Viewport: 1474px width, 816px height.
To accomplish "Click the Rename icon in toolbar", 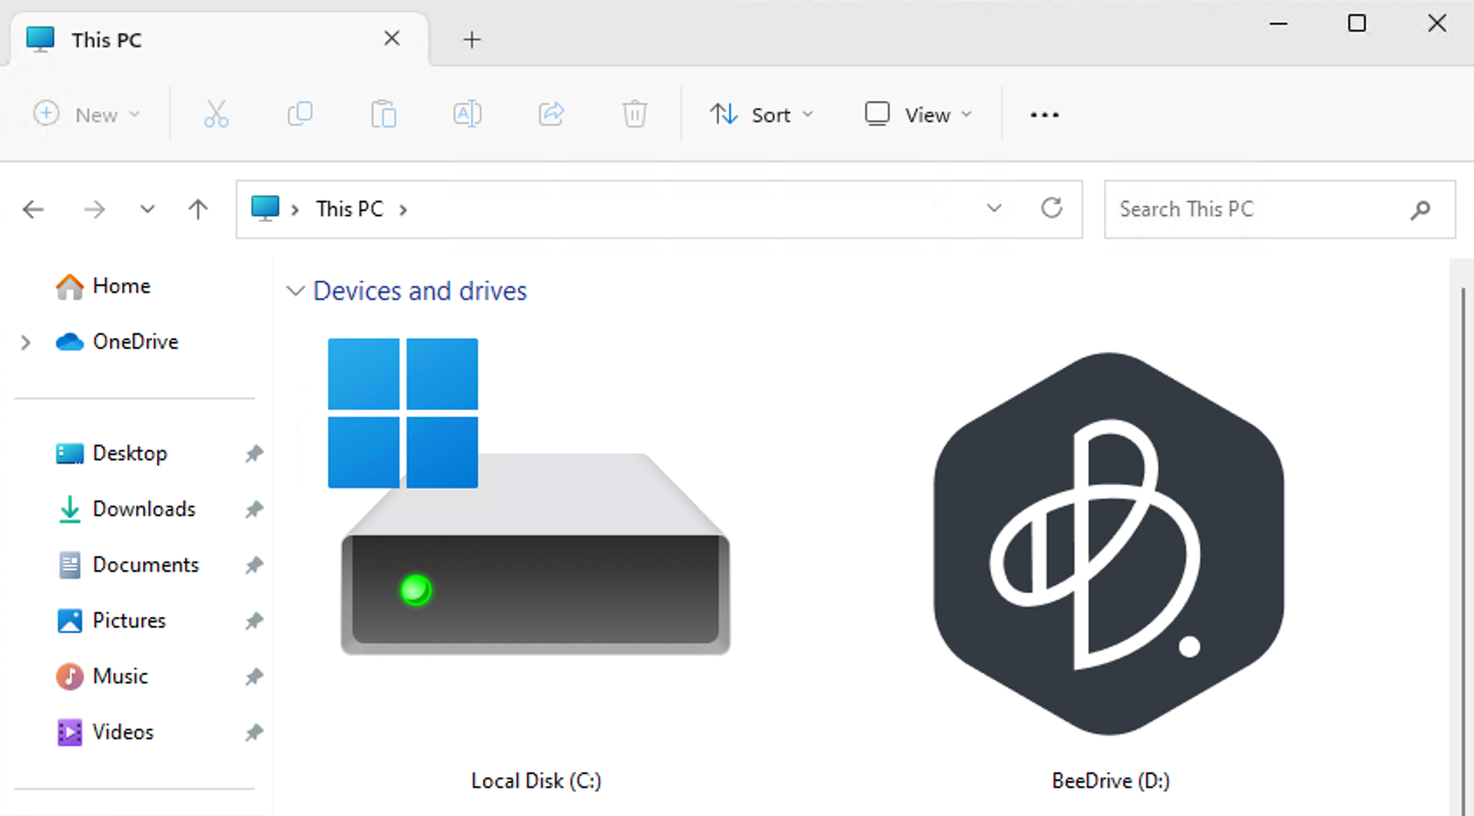I will [467, 114].
